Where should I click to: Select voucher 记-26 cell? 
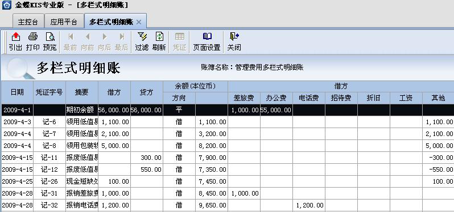click(49, 181)
